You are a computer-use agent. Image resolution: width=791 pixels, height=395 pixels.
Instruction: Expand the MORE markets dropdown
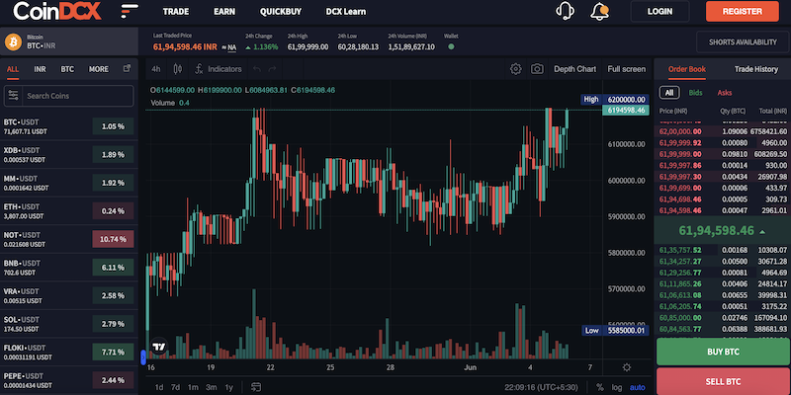98,69
